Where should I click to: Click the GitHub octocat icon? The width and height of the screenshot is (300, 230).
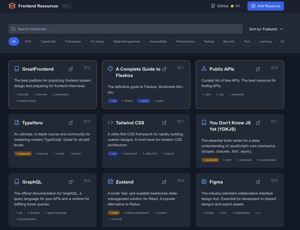pos(213,6)
